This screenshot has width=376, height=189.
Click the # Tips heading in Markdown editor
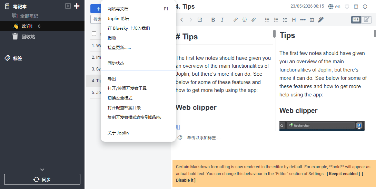click(x=187, y=37)
